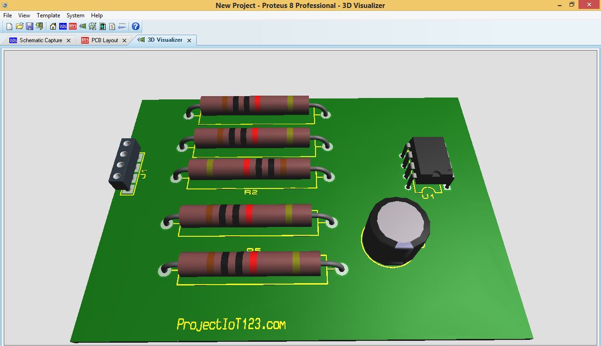
Task: Open the Help menu
Action: click(97, 15)
